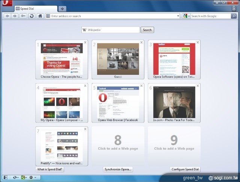The width and height of the screenshot is (240, 182).
Task: Open a new tab with the plus button
Action: pos(62,9)
